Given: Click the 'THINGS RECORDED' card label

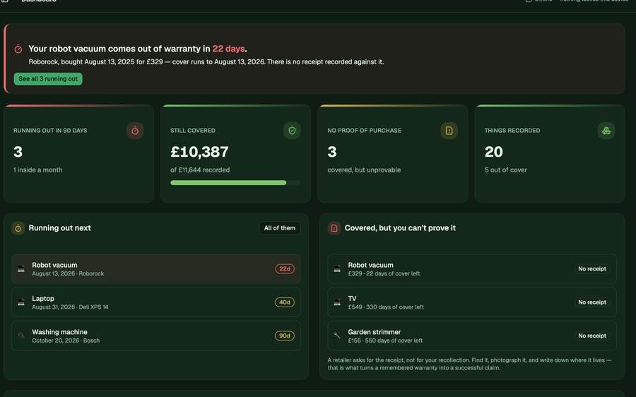Looking at the screenshot, I should [512, 131].
